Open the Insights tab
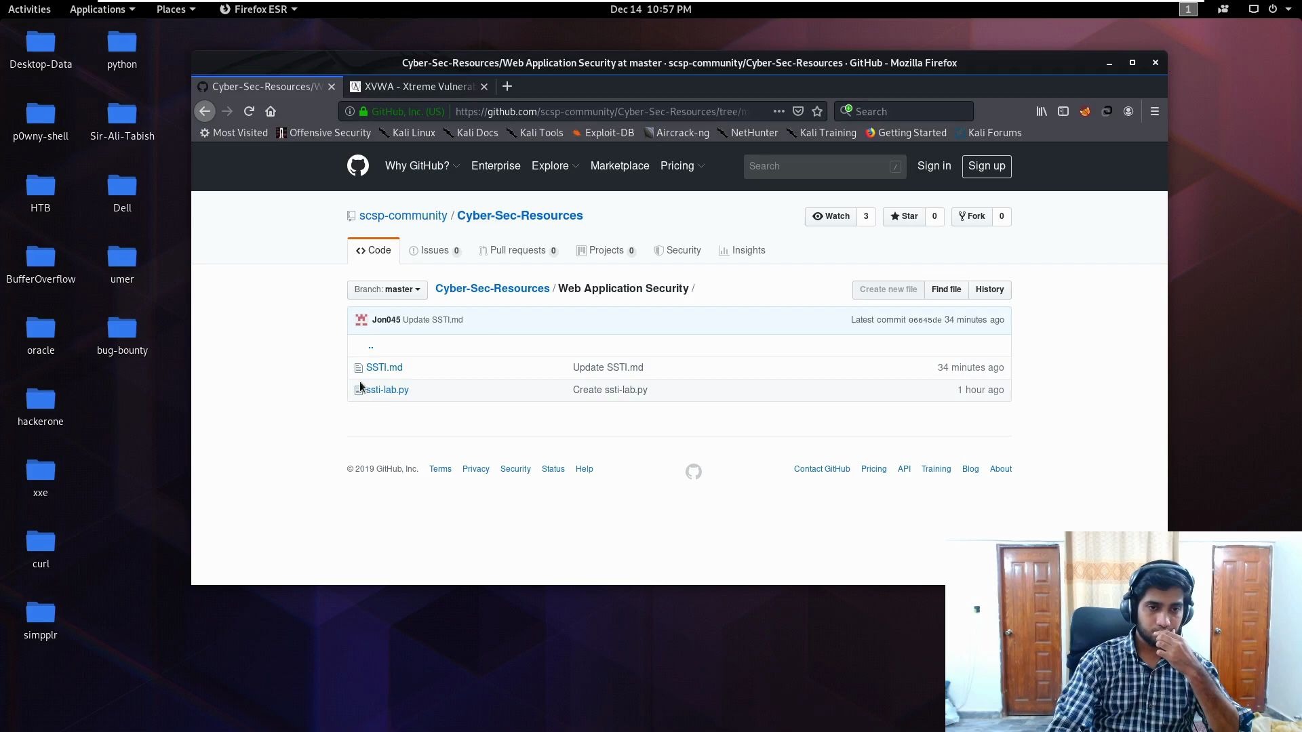The height and width of the screenshot is (732, 1302). 742,251
